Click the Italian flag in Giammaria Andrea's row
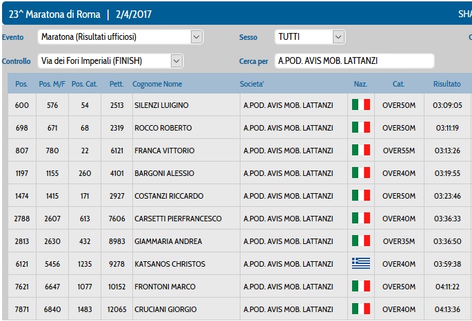Viewport: 472px width, 321px height. (360, 241)
